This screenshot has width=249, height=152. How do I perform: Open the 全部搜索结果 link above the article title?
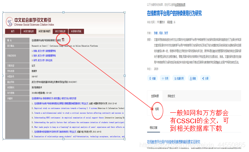(180, 5)
